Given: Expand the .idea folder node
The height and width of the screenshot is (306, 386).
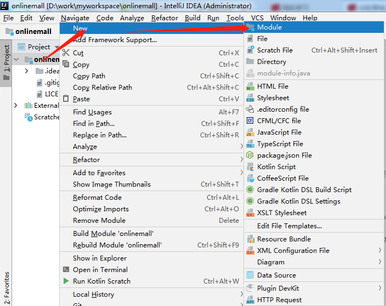Looking at the screenshot, I should tap(26, 71).
